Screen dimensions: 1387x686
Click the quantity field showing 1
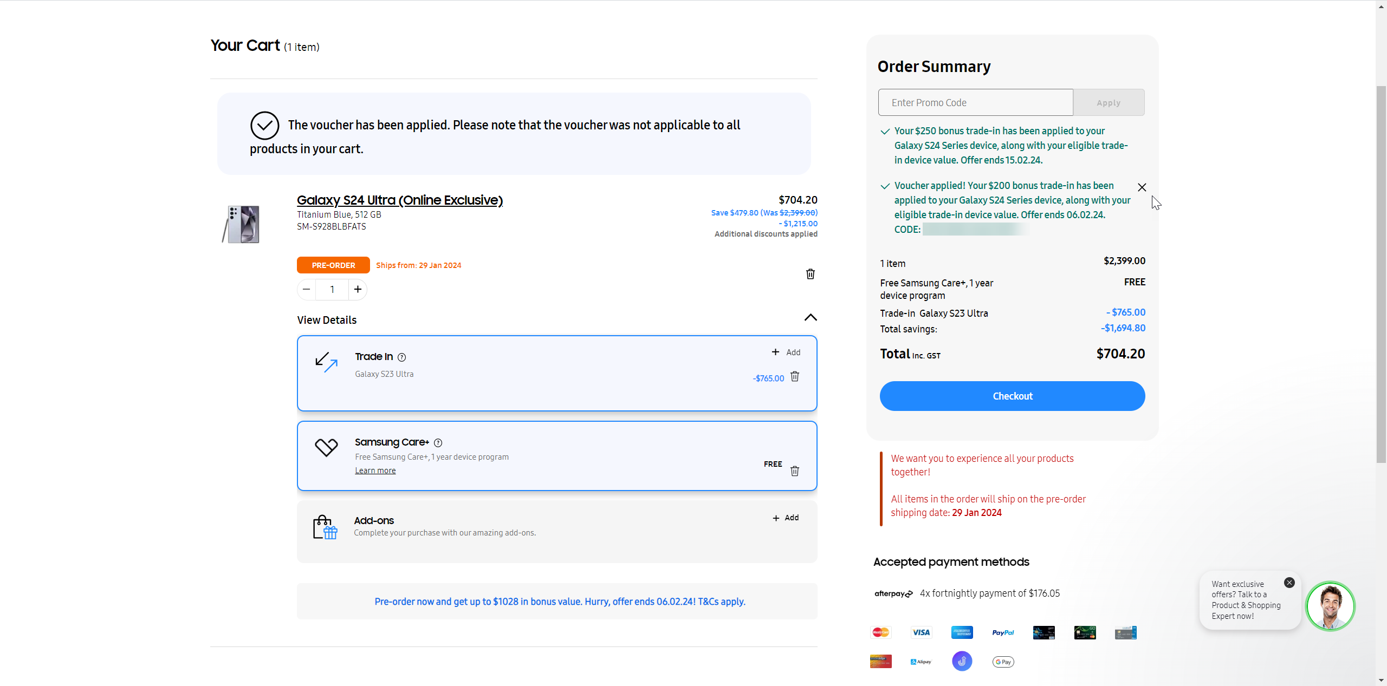click(x=332, y=289)
